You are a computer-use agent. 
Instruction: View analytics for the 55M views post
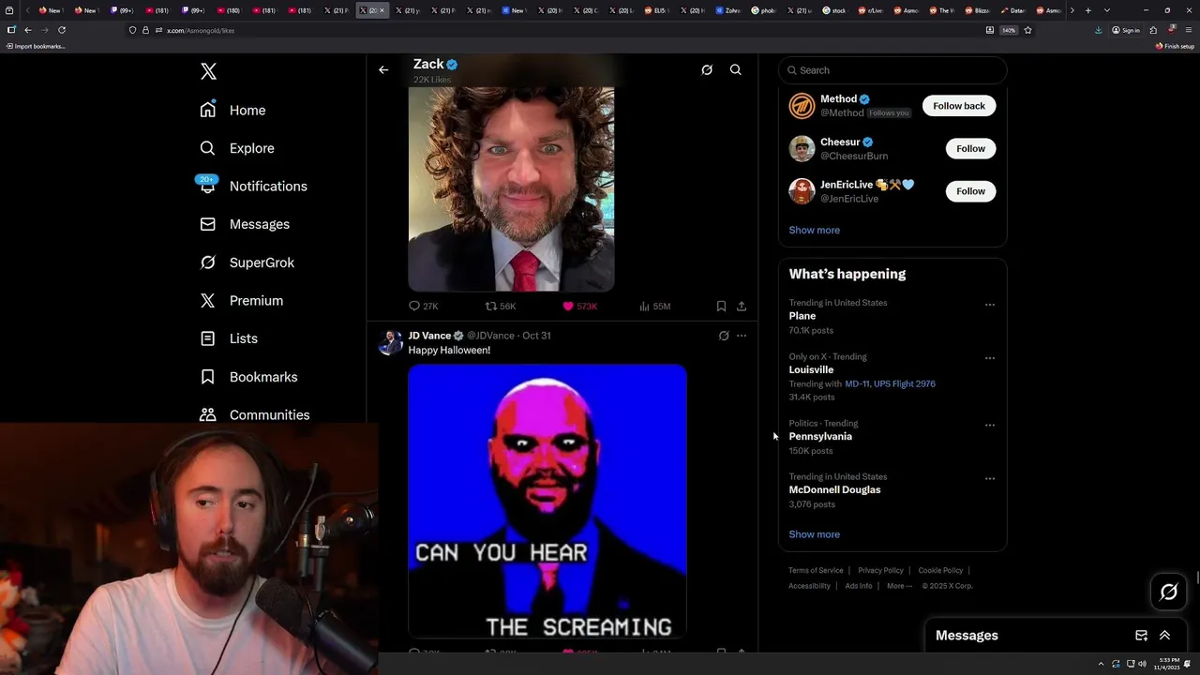[654, 307]
